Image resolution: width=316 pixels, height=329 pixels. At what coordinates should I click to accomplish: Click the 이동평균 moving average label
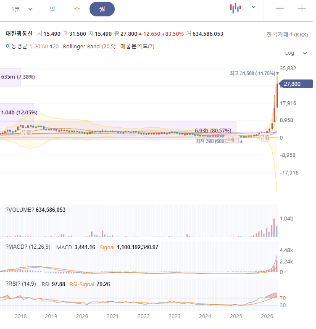point(16,46)
